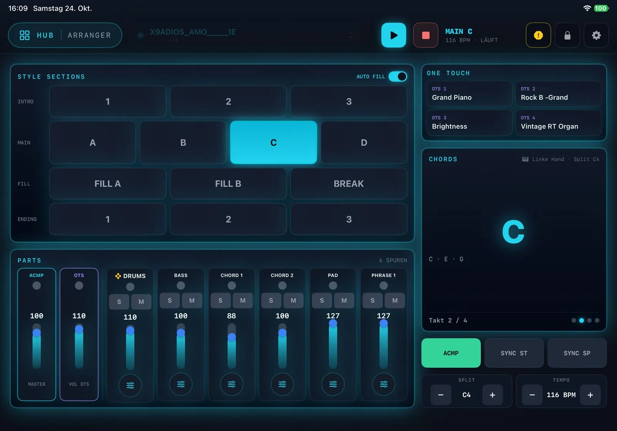
Task: Raise tempo with the plus button
Action: [590, 395]
